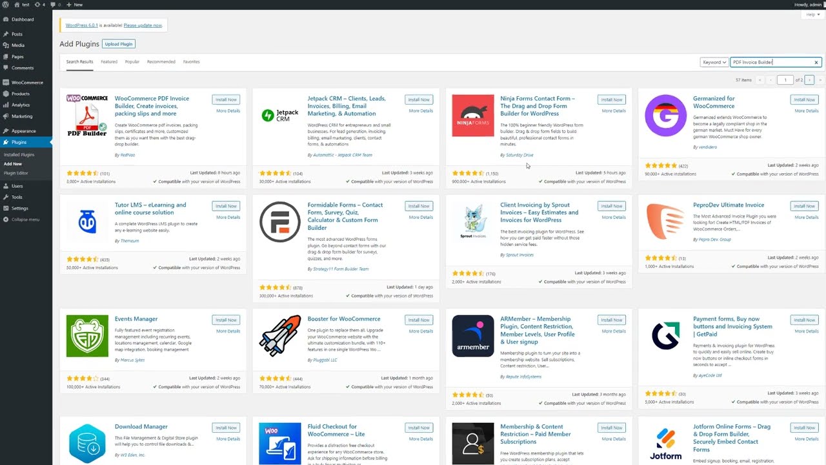Go to last page of results

click(820, 80)
